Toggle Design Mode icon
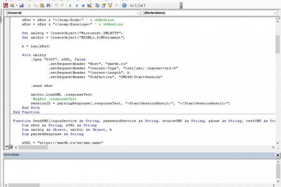The height and width of the screenshot is (187, 281). coord(89,5)
